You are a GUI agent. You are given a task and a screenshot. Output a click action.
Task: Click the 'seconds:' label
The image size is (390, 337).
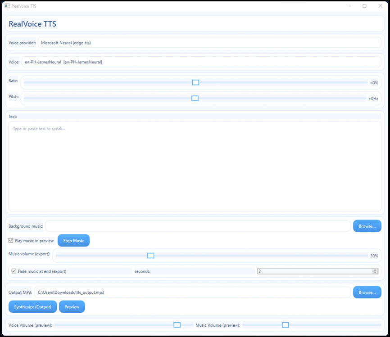coord(142,271)
